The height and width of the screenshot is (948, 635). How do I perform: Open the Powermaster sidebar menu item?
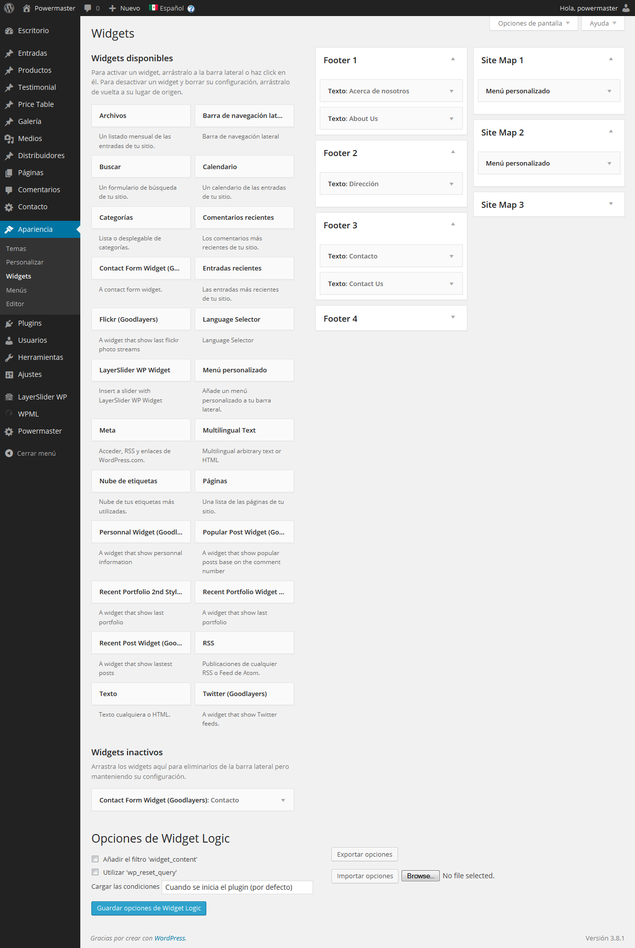40,431
